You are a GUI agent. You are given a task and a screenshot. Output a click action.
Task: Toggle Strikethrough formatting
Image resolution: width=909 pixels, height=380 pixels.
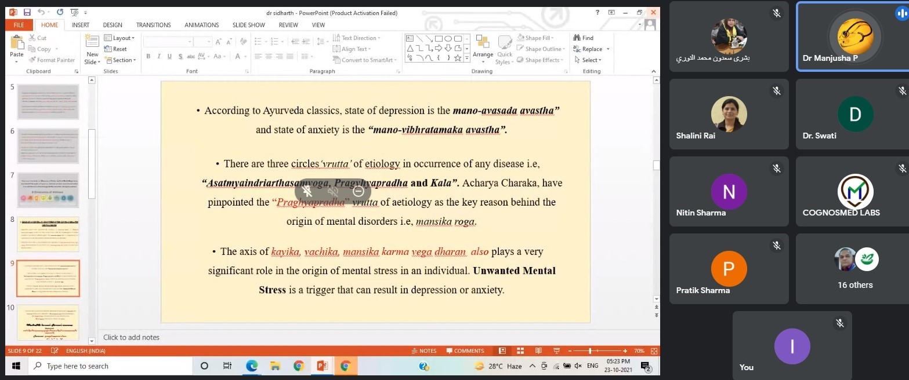[x=190, y=56]
